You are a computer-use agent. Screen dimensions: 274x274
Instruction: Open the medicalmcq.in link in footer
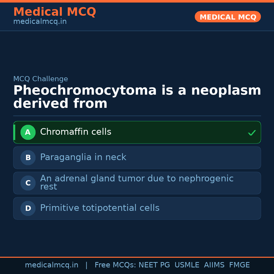(52, 265)
